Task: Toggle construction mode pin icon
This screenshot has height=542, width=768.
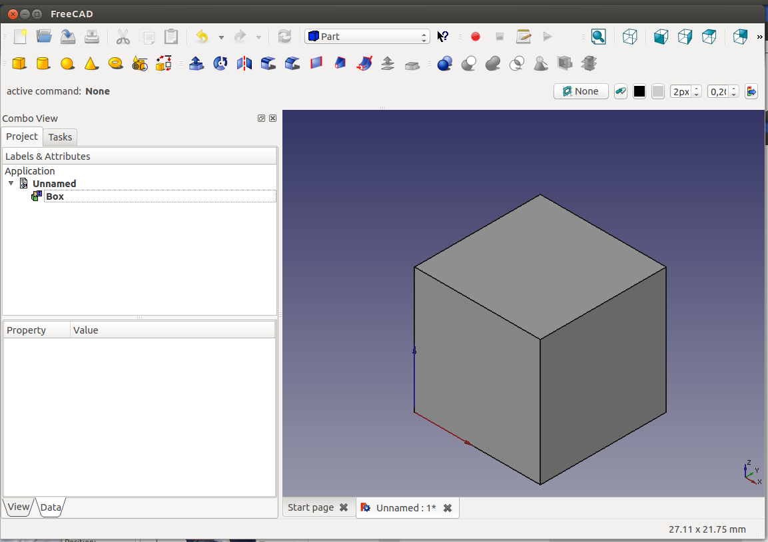Action: pyautogui.click(x=621, y=91)
